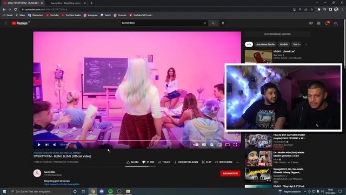
Task: Click the YouTube search input field
Action: pyautogui.click(x=162, y=23)
